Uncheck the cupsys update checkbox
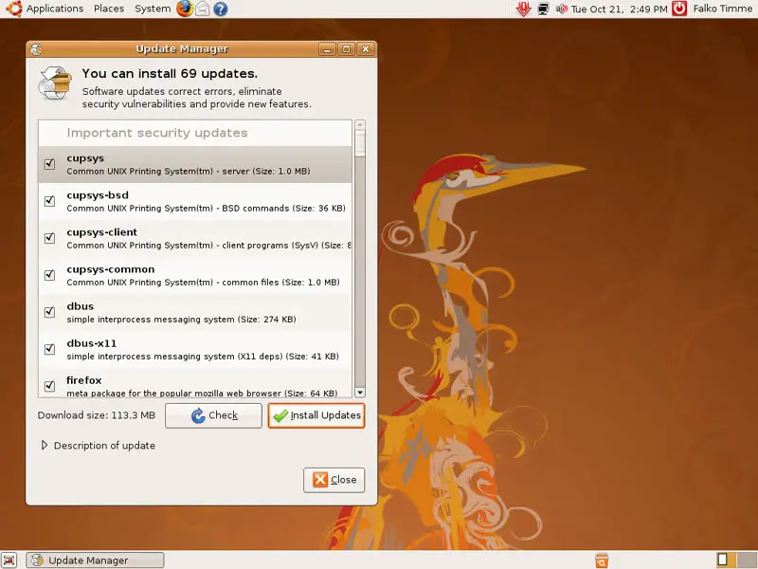Screen dimensions: 758x569 [x=50, y=164]
